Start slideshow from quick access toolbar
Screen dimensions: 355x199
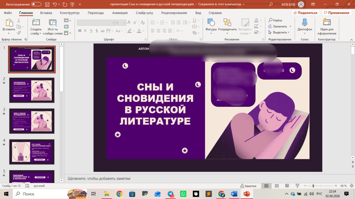pos(73,4)
